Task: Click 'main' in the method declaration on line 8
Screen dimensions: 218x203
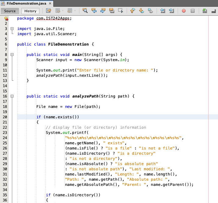Action: [x=77, y=55]
